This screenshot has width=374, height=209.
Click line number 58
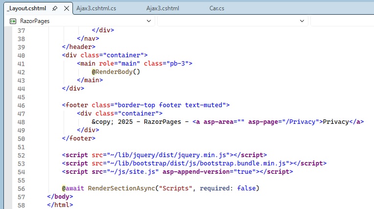[x=21, y=205]
